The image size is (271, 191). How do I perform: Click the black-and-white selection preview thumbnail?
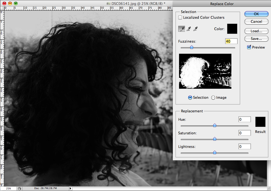pyautogui.click(x=205, y=71)
